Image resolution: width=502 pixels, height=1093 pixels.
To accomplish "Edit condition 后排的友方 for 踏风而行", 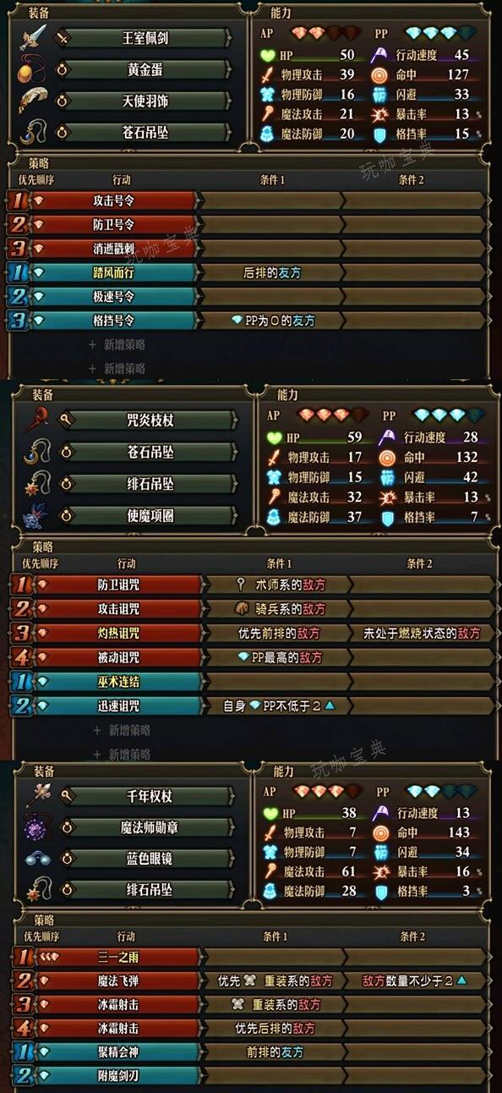I will (x=271, y=272).
